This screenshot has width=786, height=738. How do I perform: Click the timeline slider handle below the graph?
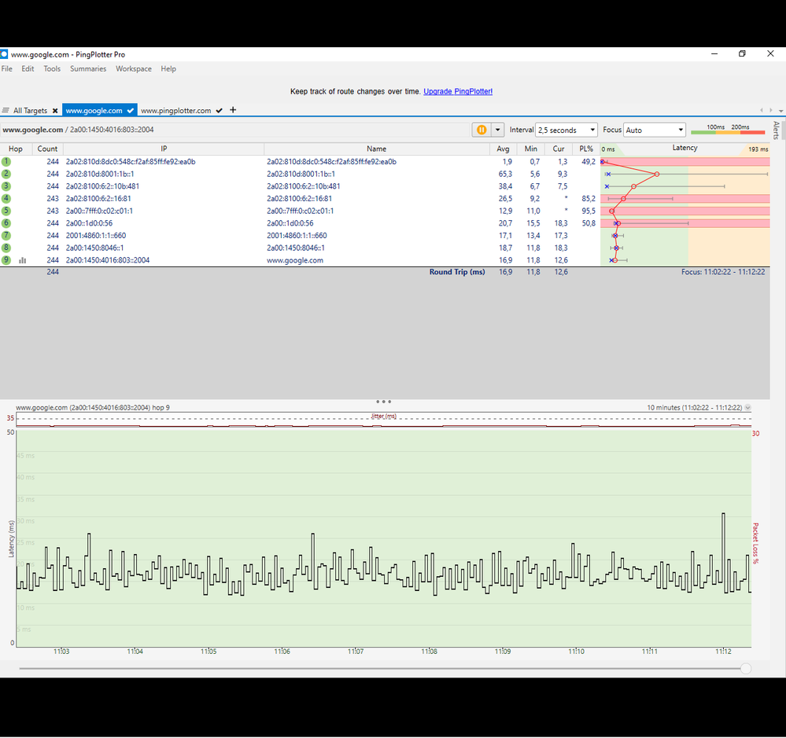746,668
